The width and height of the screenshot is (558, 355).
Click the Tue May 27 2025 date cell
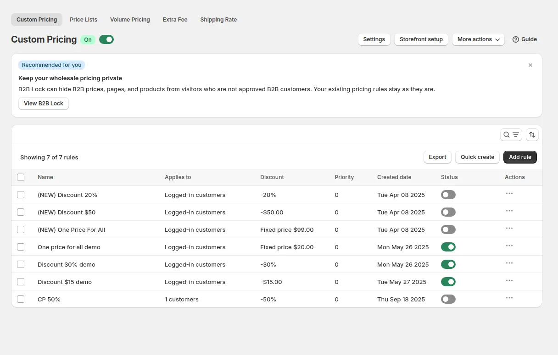click(402, 282)
